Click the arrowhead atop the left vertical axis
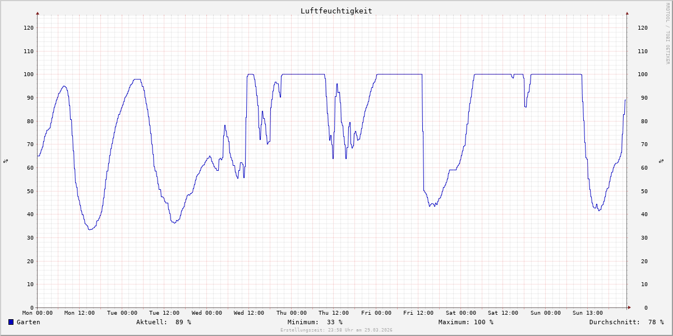The width and height of the screenshot is (673, 336). [x=38, y=13]
